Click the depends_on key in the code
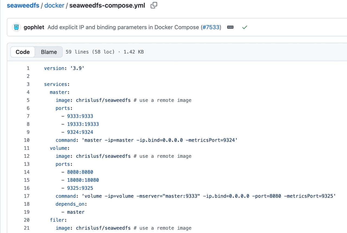Image resolution: width=347 pixels, height=233 pixels. pyautogui.click(x=71, y=204)
